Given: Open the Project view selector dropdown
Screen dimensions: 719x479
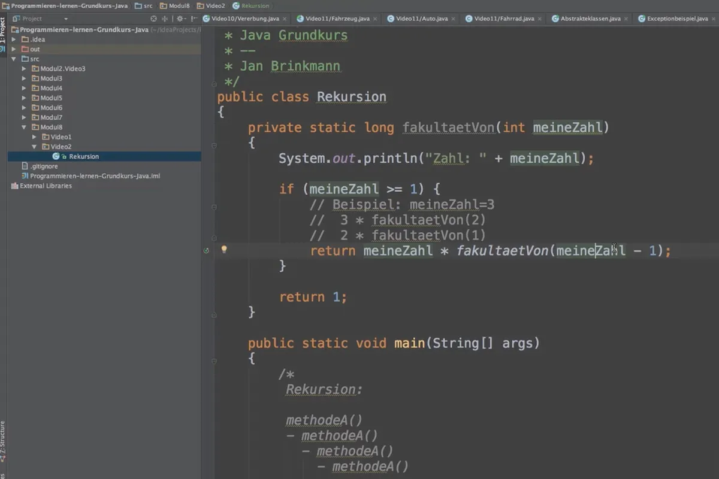Looking at the screenshot, I should point(41,19).
